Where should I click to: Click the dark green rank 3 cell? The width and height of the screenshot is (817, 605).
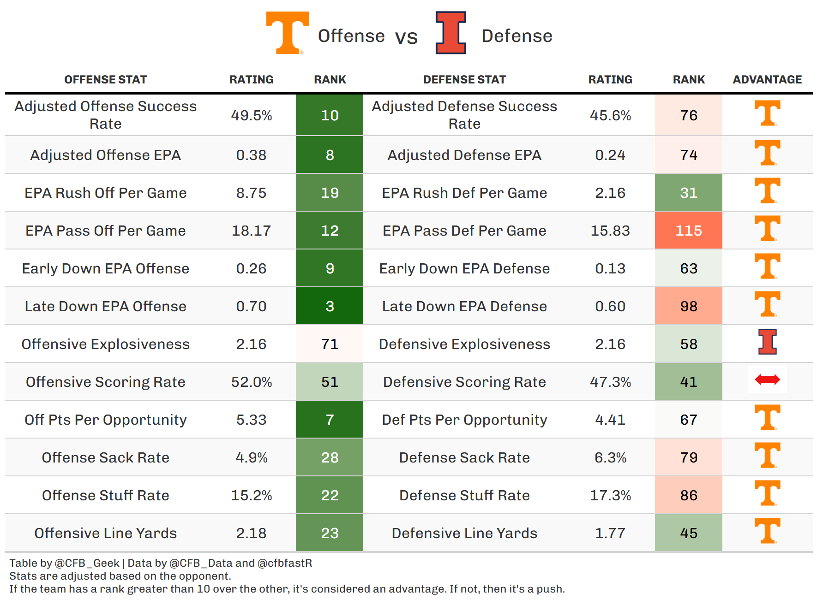click(x=330, y=306)
